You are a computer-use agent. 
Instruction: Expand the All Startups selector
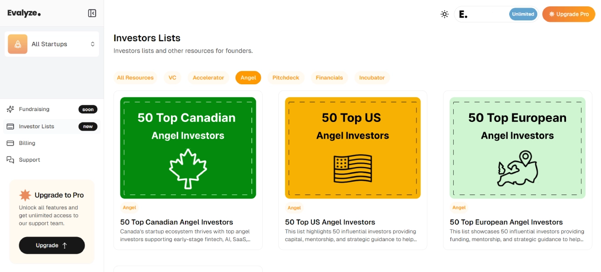[52, 44]
